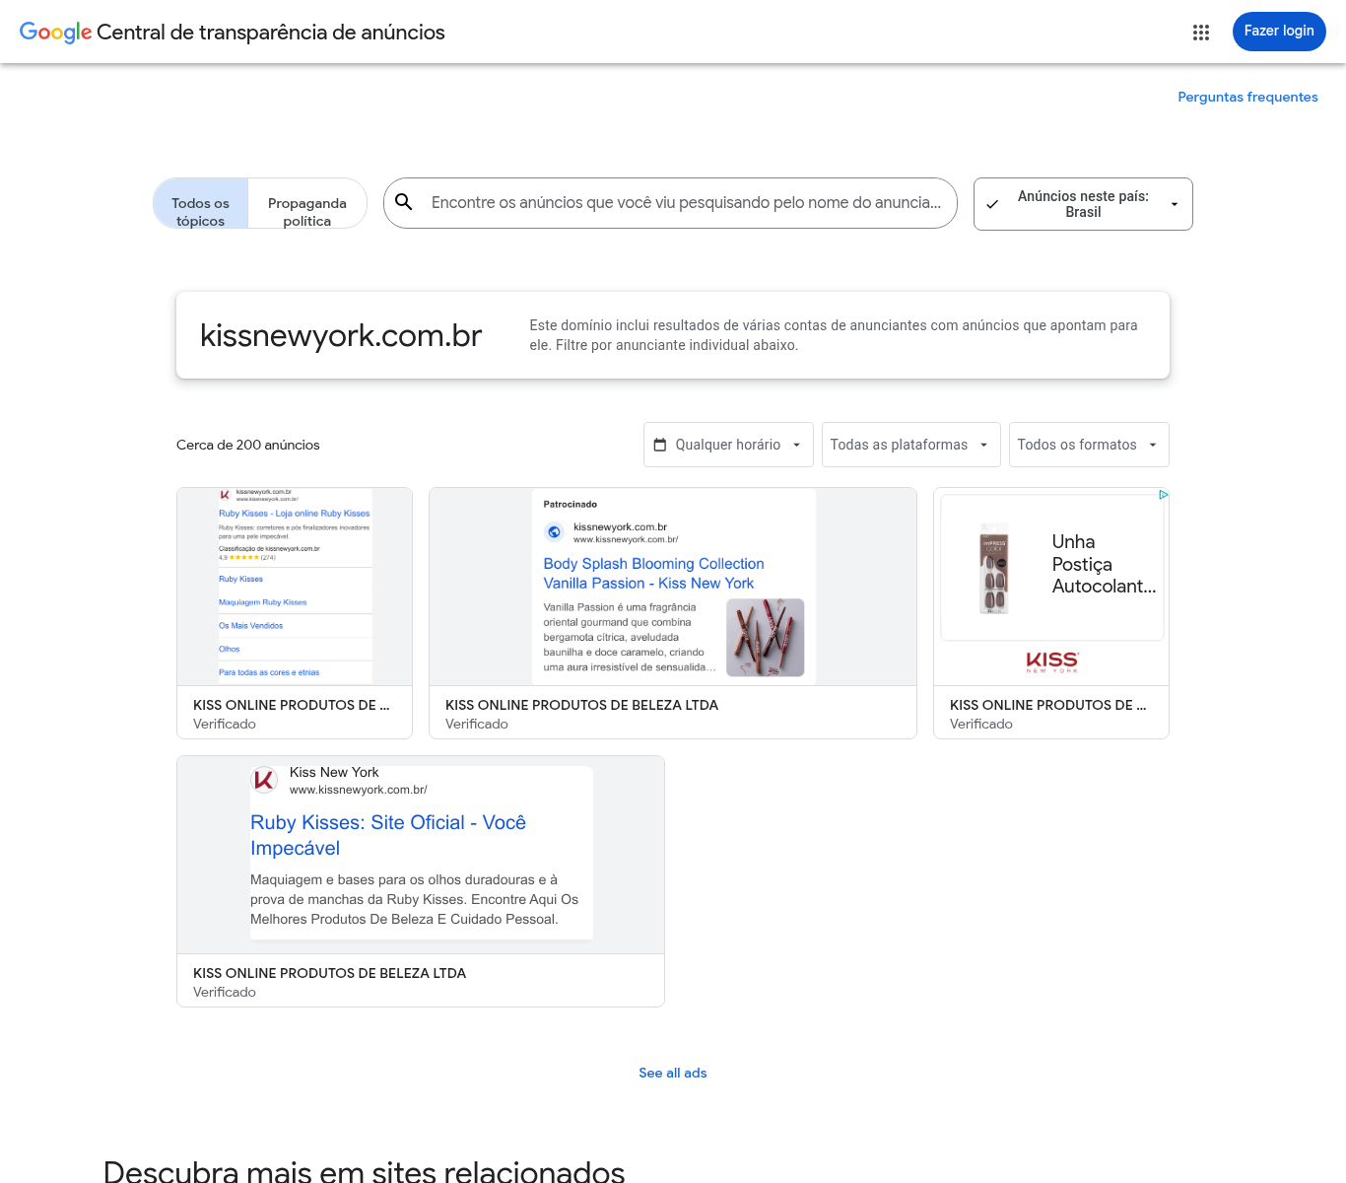Click the Ruby Kisses: Site Oficial headline
1346x1183 pixels.
click(x=388, y=835)
